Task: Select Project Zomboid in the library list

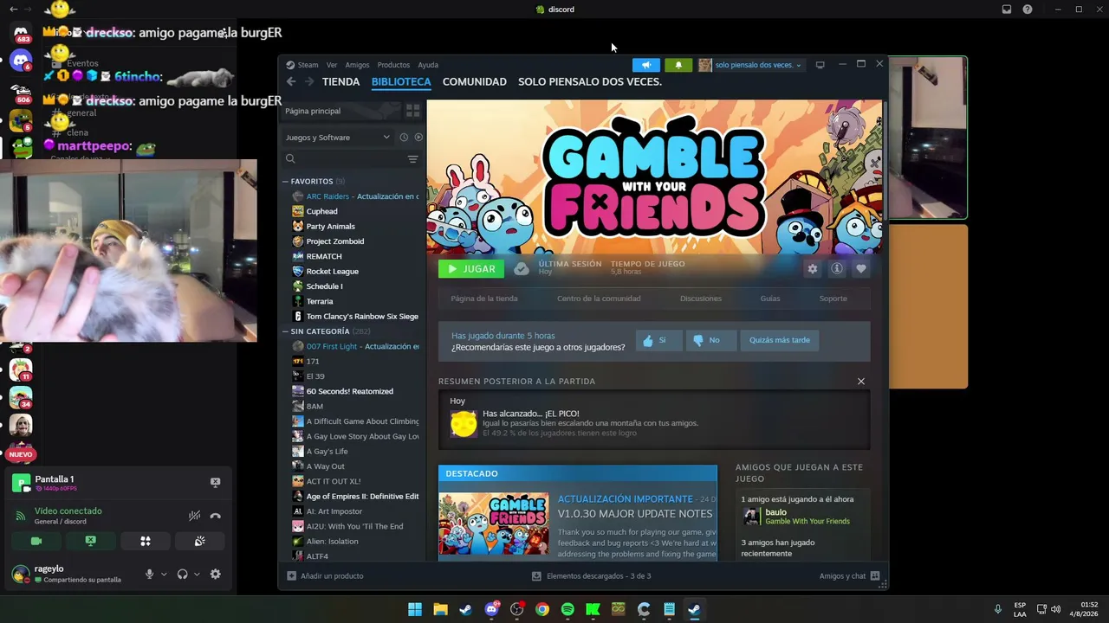Action: pyautogui.click(x=334, y=241)
